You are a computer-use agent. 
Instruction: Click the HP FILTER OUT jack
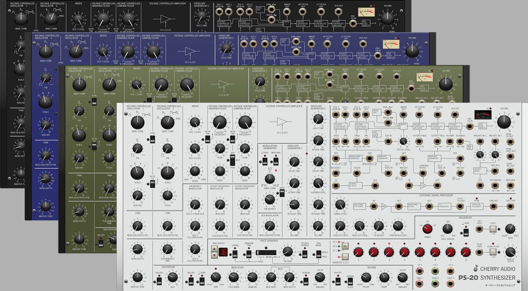[x=419, y=114]
